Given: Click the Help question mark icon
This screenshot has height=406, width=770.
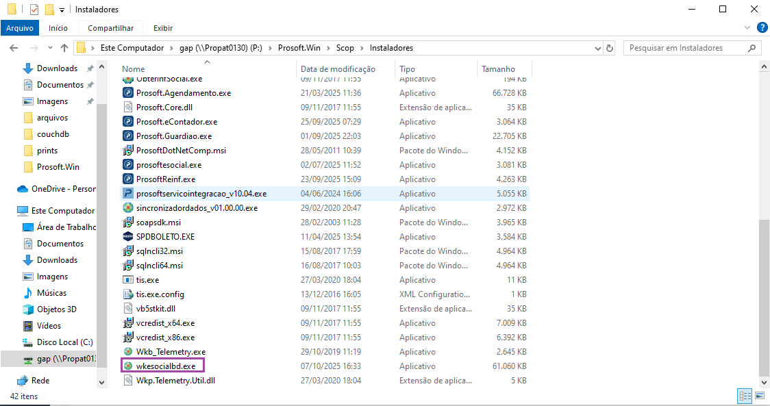Looking at the screenshot, I should point(762,28).
